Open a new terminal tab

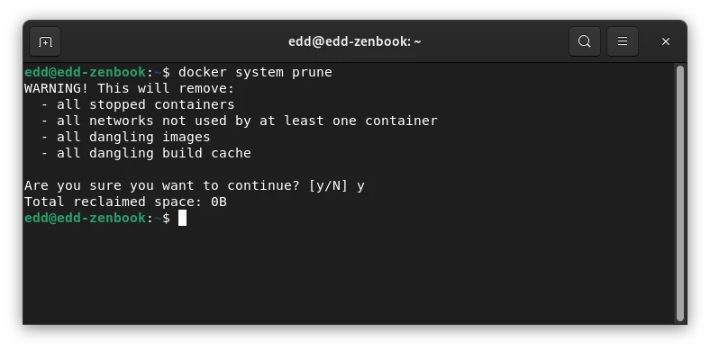coord(45,41)
